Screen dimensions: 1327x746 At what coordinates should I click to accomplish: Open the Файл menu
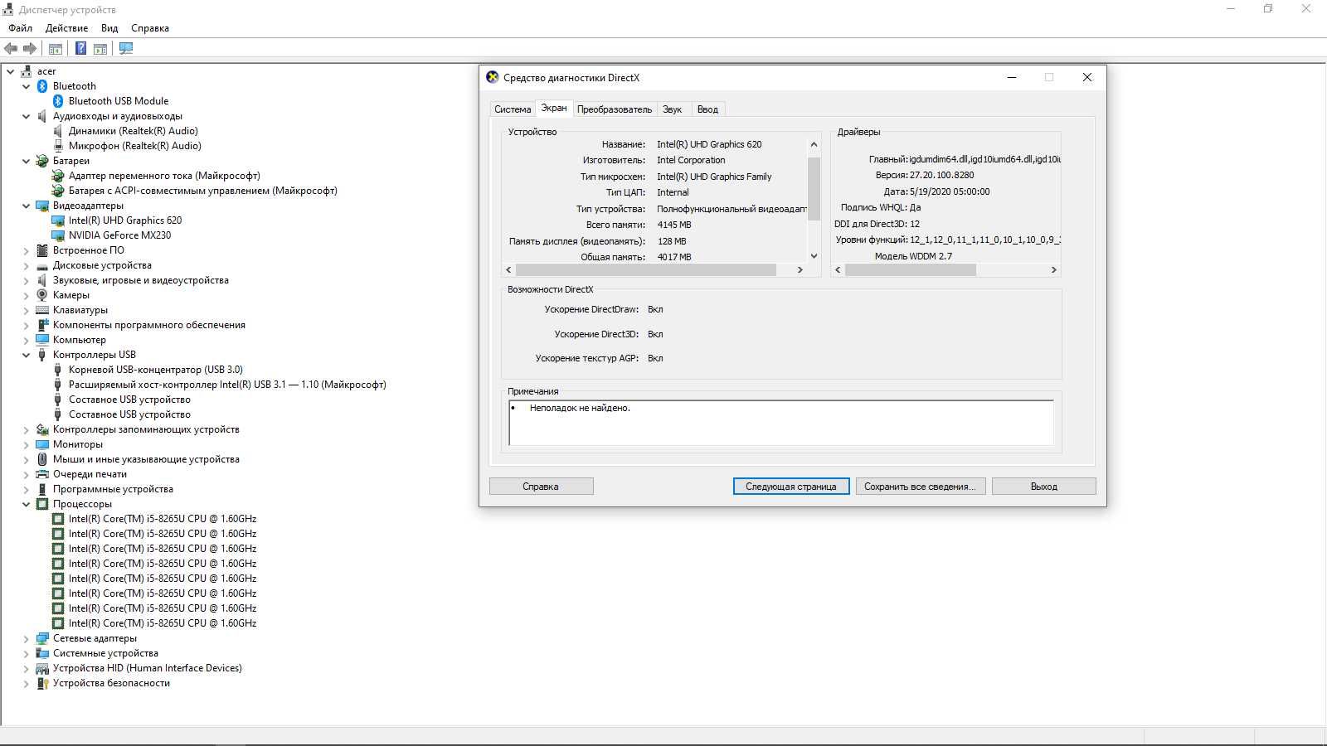tap(21, 27)
